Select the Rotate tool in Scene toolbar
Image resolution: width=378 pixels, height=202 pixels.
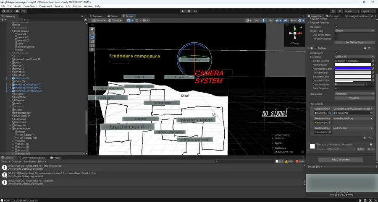tap(92, 37)
